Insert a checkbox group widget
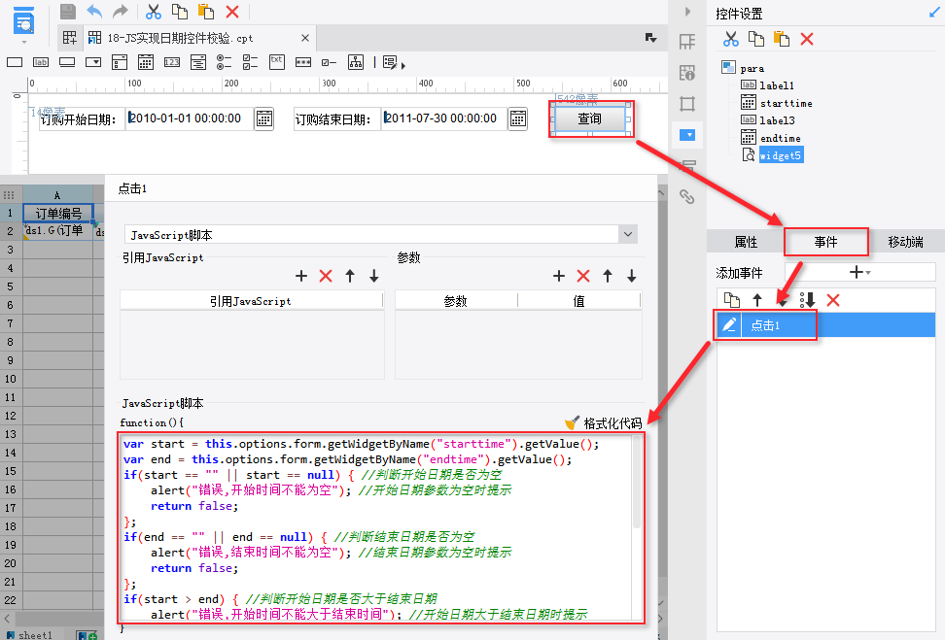This screenshot has height=640, width=945. (250, 62)
